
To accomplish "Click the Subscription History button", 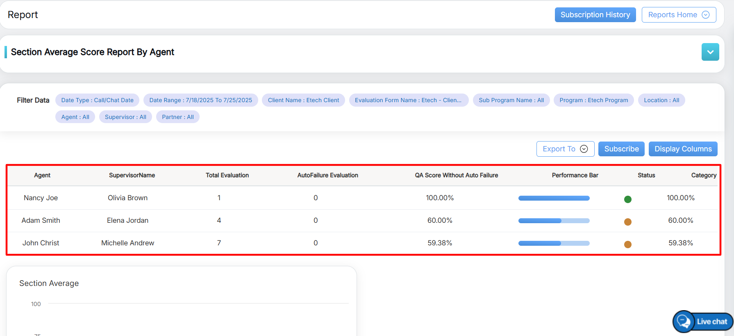I will [x=595, y=15].
